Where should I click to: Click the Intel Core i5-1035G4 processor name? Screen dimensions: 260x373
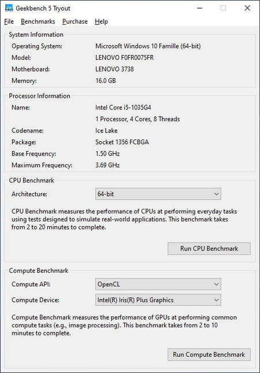coord(123,108)
